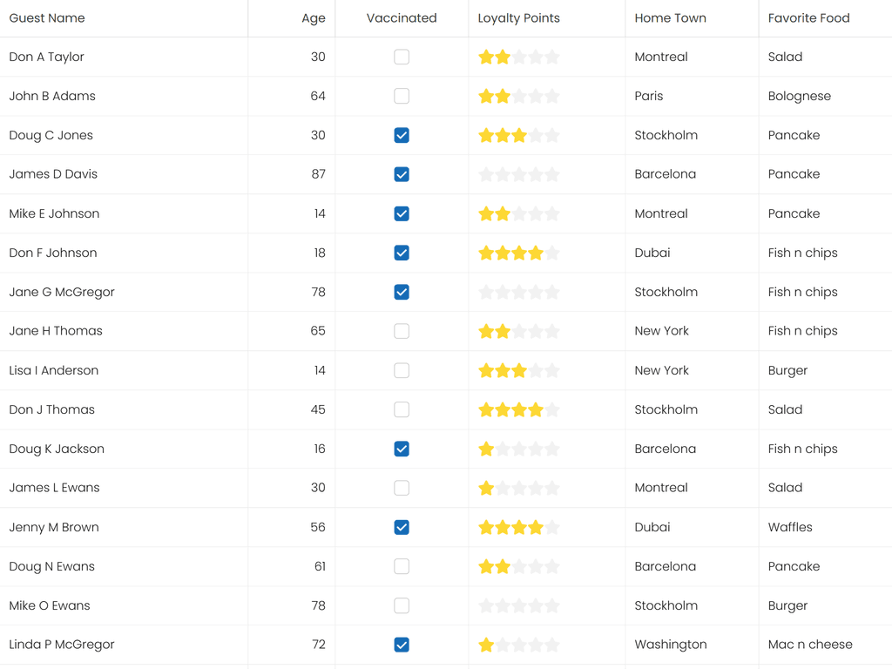Viewport: 892px width, 669px height.
Task: Enable Vaccinated checkbox for Lisa I Anderson
Action: tap(402, 371)
